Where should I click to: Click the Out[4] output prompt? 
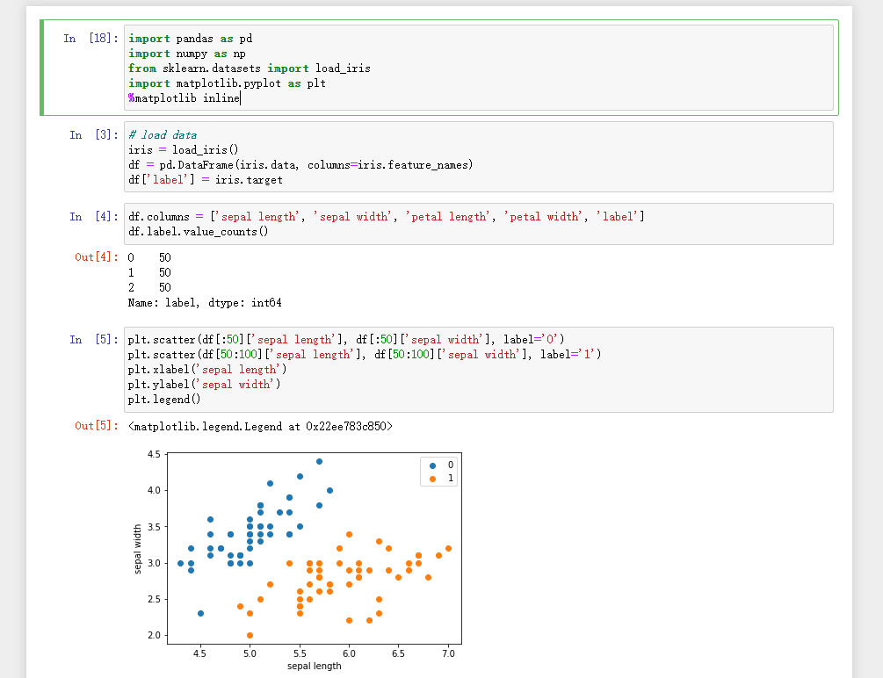pos(96,257)
